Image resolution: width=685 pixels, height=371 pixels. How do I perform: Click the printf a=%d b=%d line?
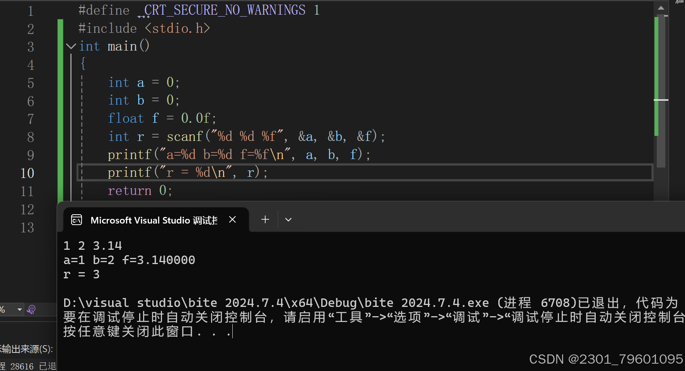[239, 154]
